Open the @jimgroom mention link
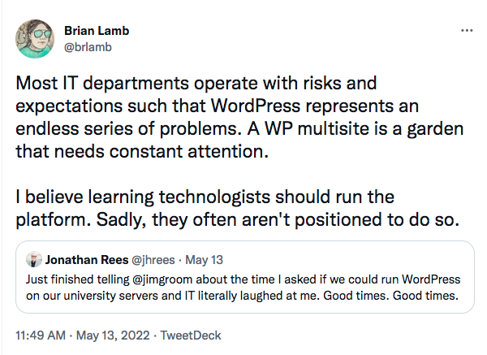This screenshot has height=355, width=487. click(x=162, y=279)
